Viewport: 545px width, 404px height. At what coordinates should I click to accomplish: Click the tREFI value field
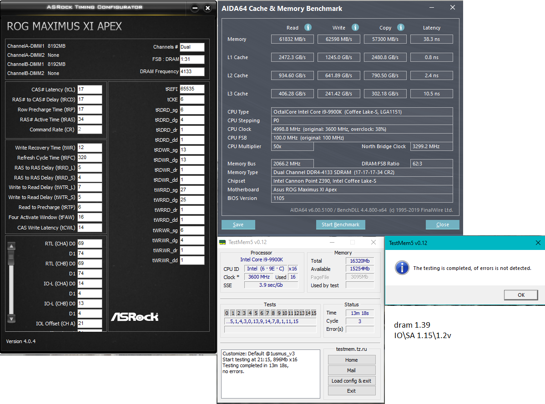coord(192,89)
